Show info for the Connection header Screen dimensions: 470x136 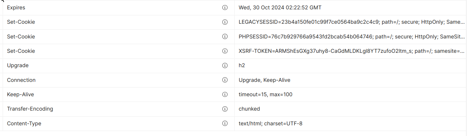point(225,80)
